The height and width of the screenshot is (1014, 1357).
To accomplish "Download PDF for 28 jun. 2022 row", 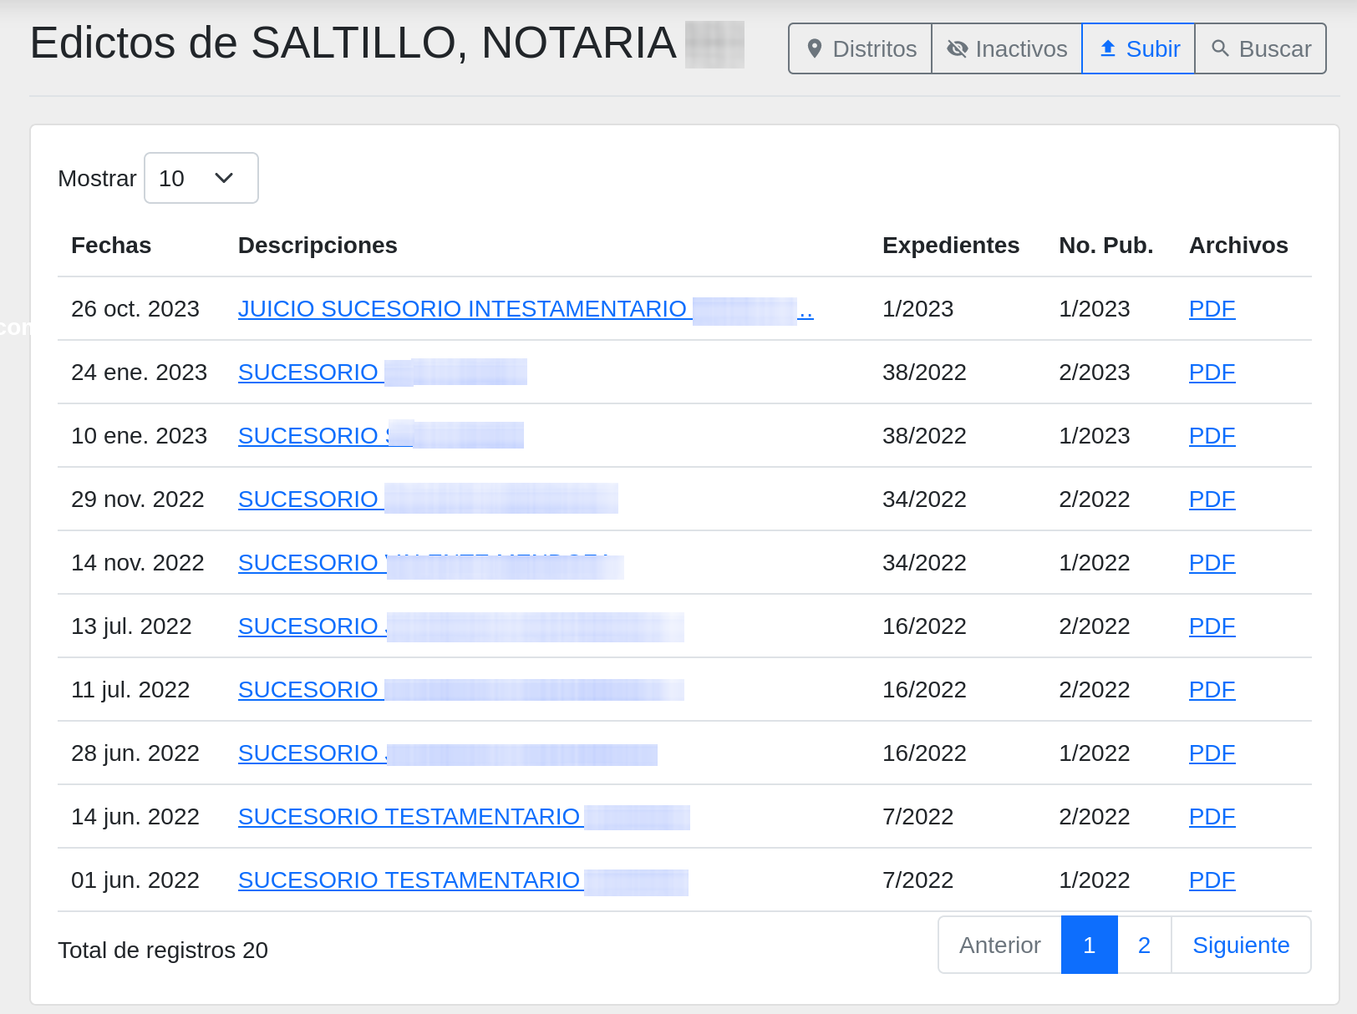I will click(x=1212, y=753).
